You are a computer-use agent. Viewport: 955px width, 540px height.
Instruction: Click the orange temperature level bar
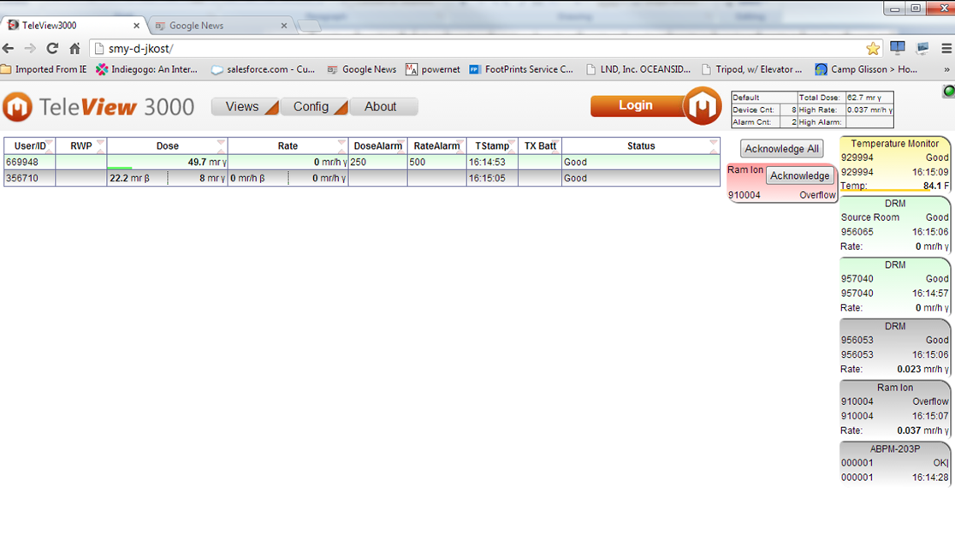point(884,190)
